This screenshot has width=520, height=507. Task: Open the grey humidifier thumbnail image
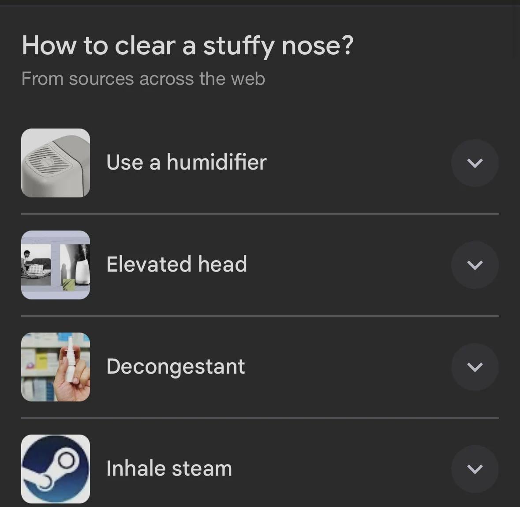pos(56,163)
